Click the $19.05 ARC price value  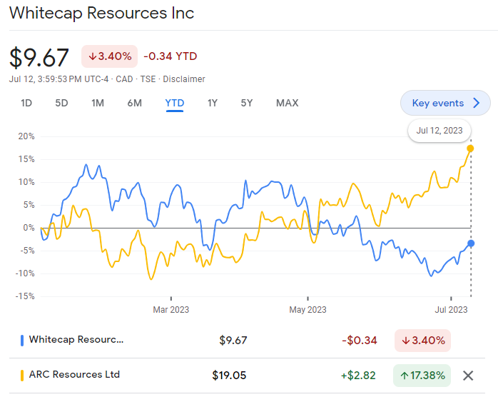(x=229, y=376)
